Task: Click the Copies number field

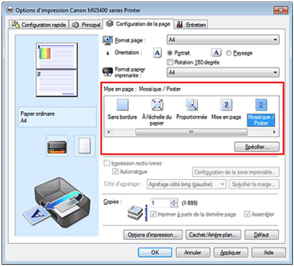Action: [160, 203]
